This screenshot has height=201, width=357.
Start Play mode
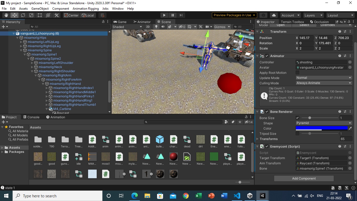[x=164, y=15]
